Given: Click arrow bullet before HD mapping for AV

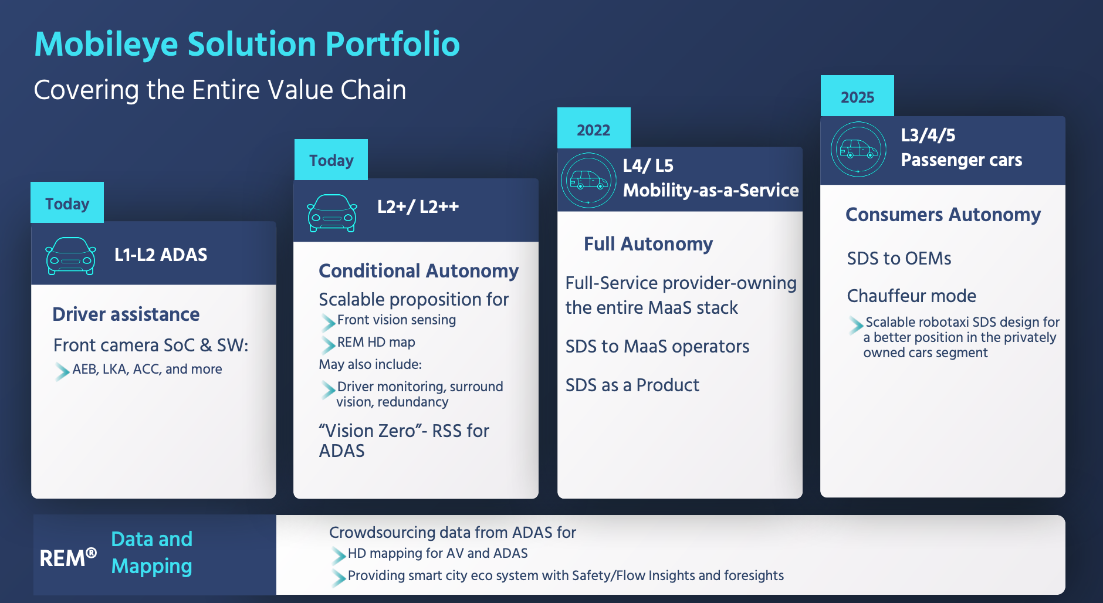Looking at the screenshot, I should 339,555.
